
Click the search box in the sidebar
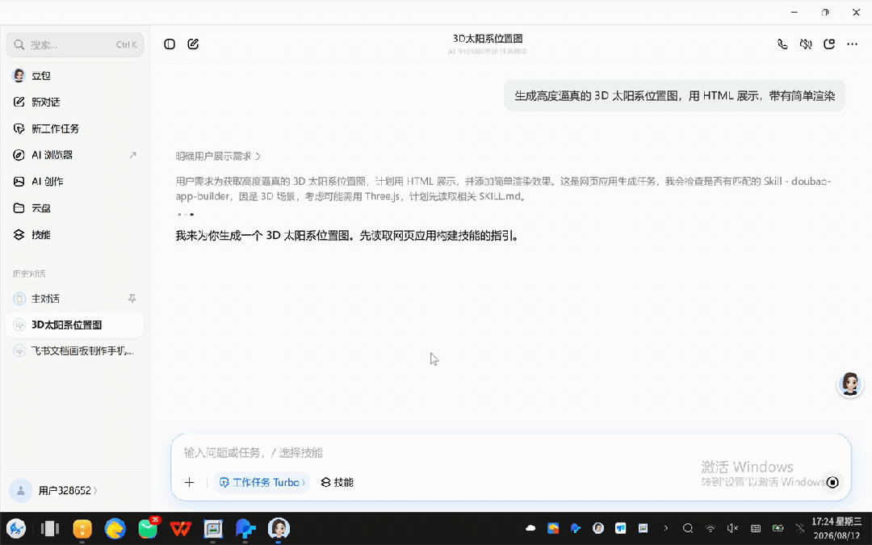pyautogui.click(x=74, y=44)
